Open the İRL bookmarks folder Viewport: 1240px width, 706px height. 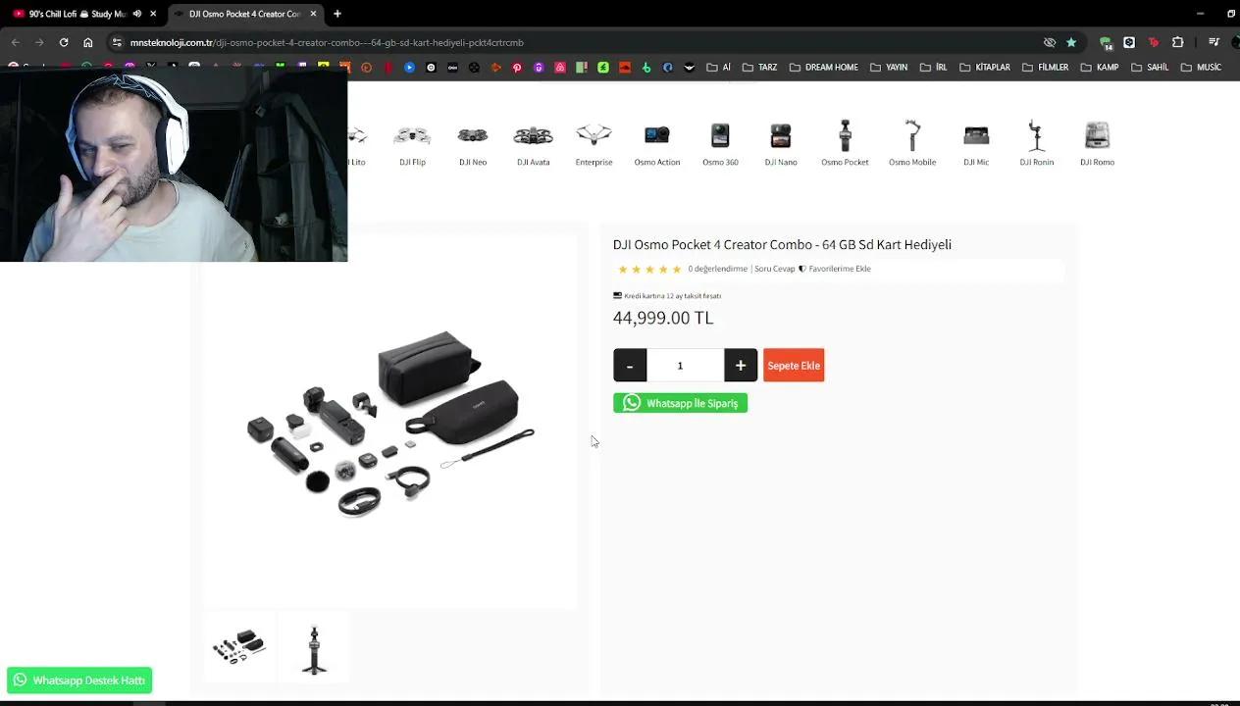point(933,68)
